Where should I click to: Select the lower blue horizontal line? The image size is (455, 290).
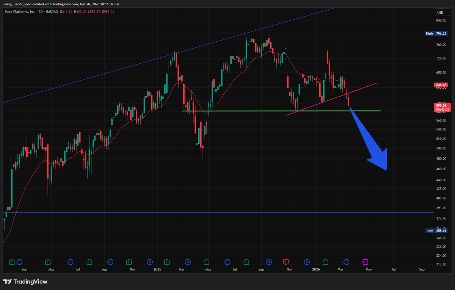click(x=218, y=212)
